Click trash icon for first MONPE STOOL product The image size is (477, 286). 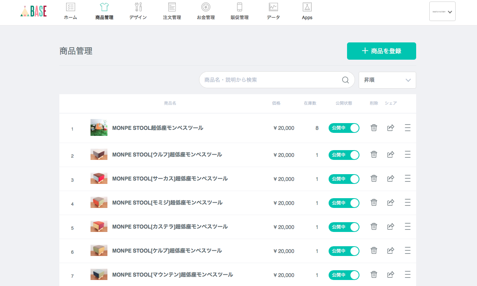click(x=374, y=128)
